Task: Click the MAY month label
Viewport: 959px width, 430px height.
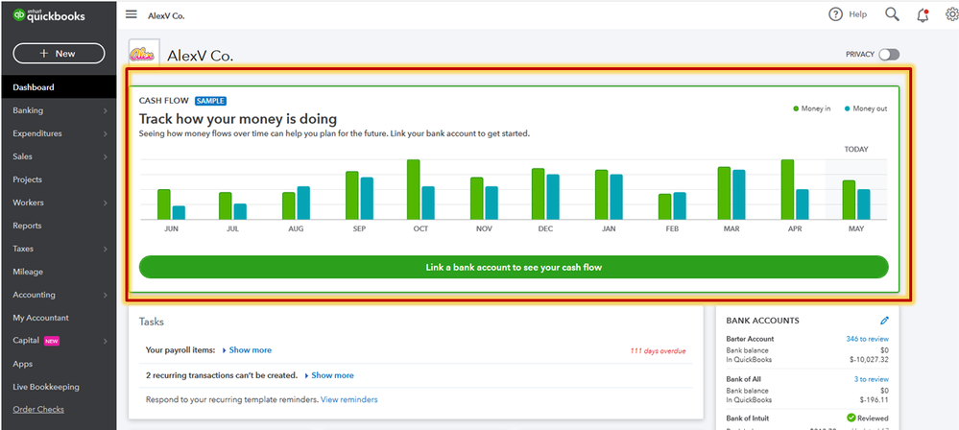Action: click(x=856, y=228)
